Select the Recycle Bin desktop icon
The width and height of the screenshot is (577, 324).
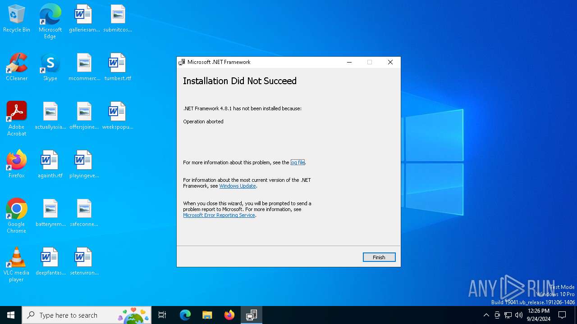click(x=17, y=19)
